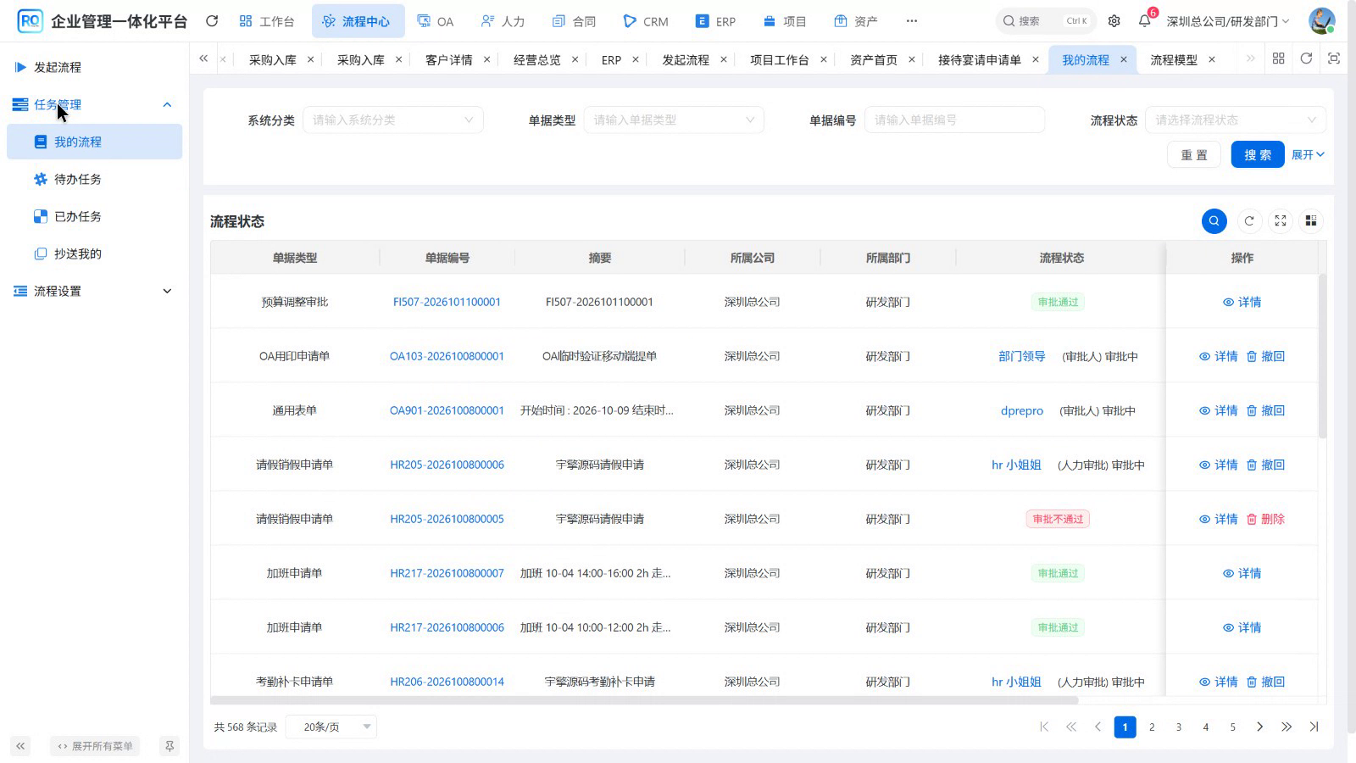Open 系统分类 dropdown
This screenshot has height=763, width=1356.
393,120
